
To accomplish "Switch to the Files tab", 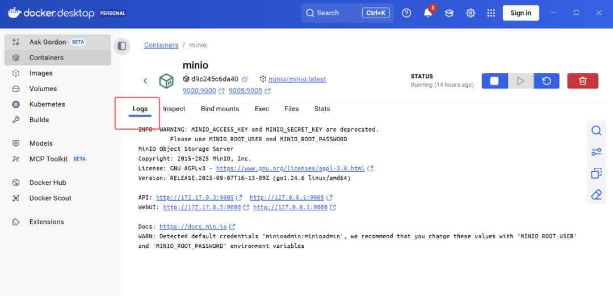I will click(x=292, y=109).
